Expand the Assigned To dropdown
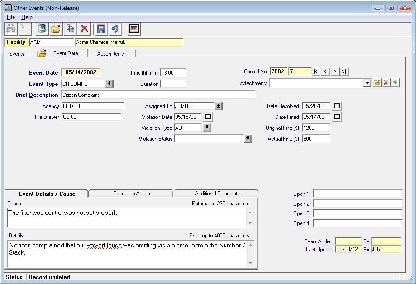This screenshot has width=416, height=284. click(x=218, y=106)
